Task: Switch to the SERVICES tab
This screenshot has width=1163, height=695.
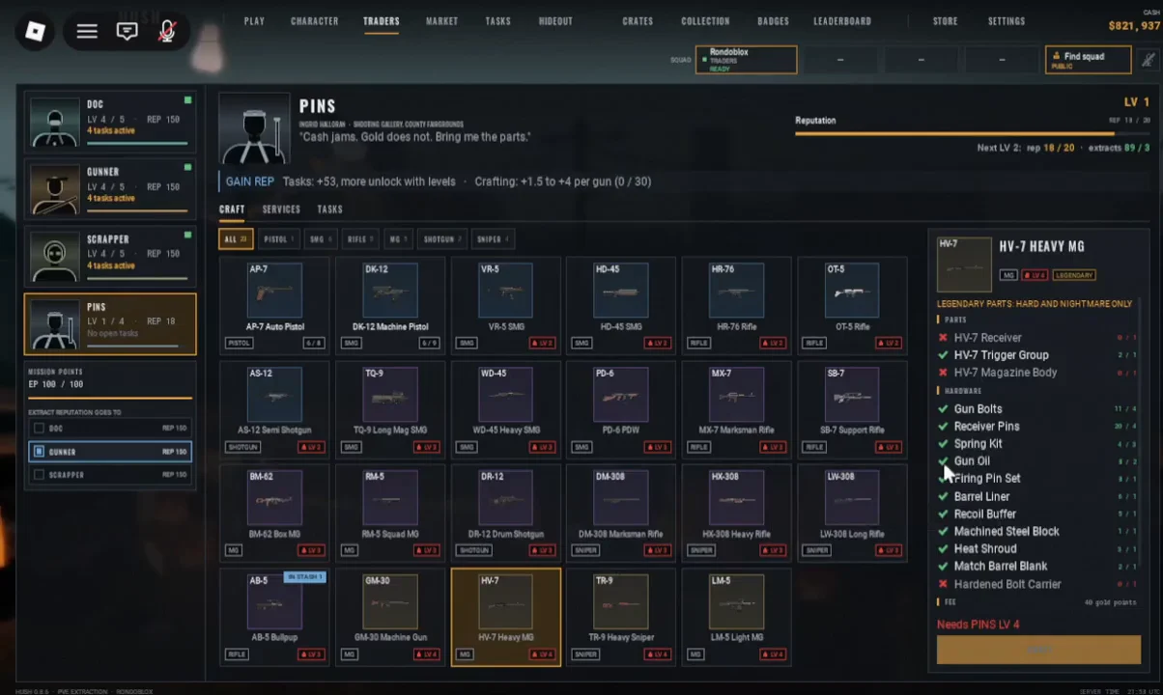Action: point(281,209)
